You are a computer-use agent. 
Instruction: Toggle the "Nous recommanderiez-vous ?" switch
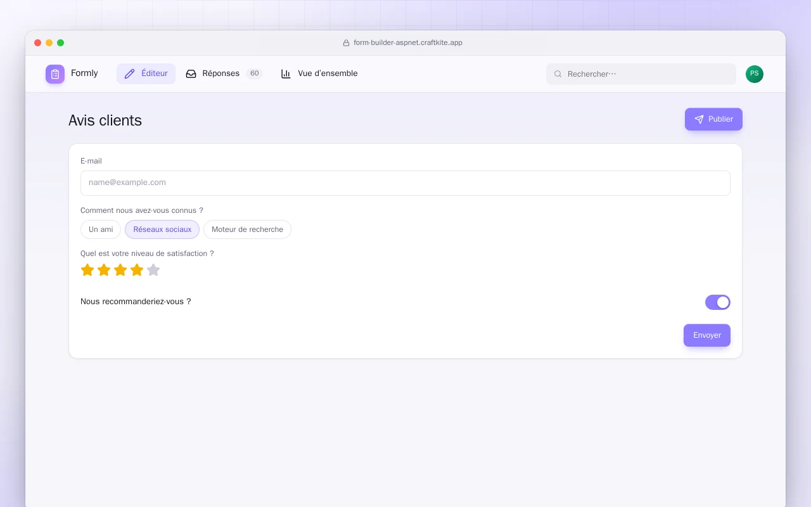point(718,302)
